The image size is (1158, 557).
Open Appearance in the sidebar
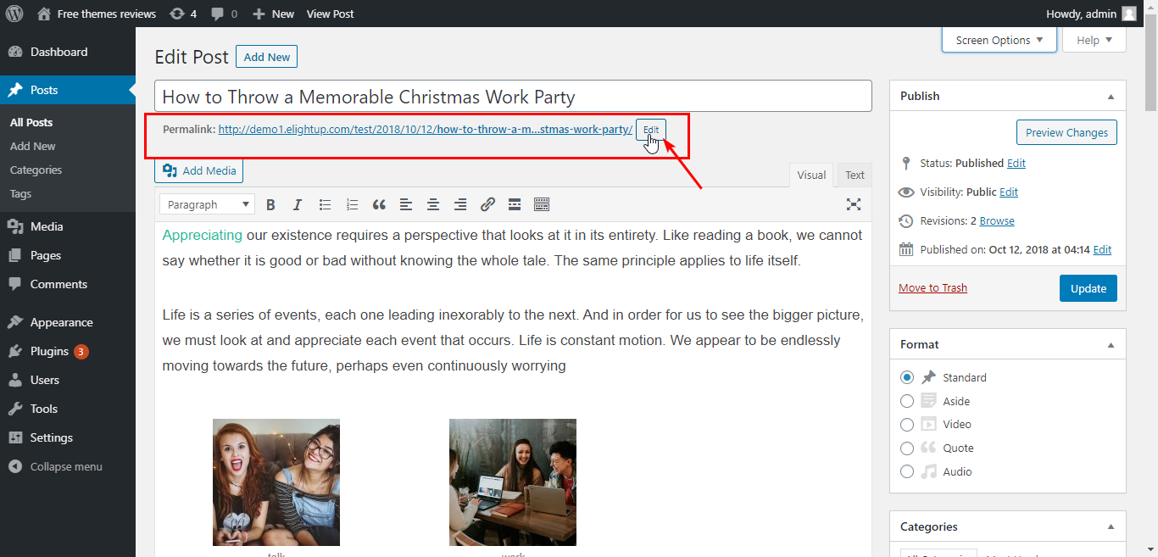point(68,322)
